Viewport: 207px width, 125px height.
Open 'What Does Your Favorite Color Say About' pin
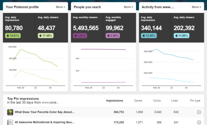(x=45, y=112)
